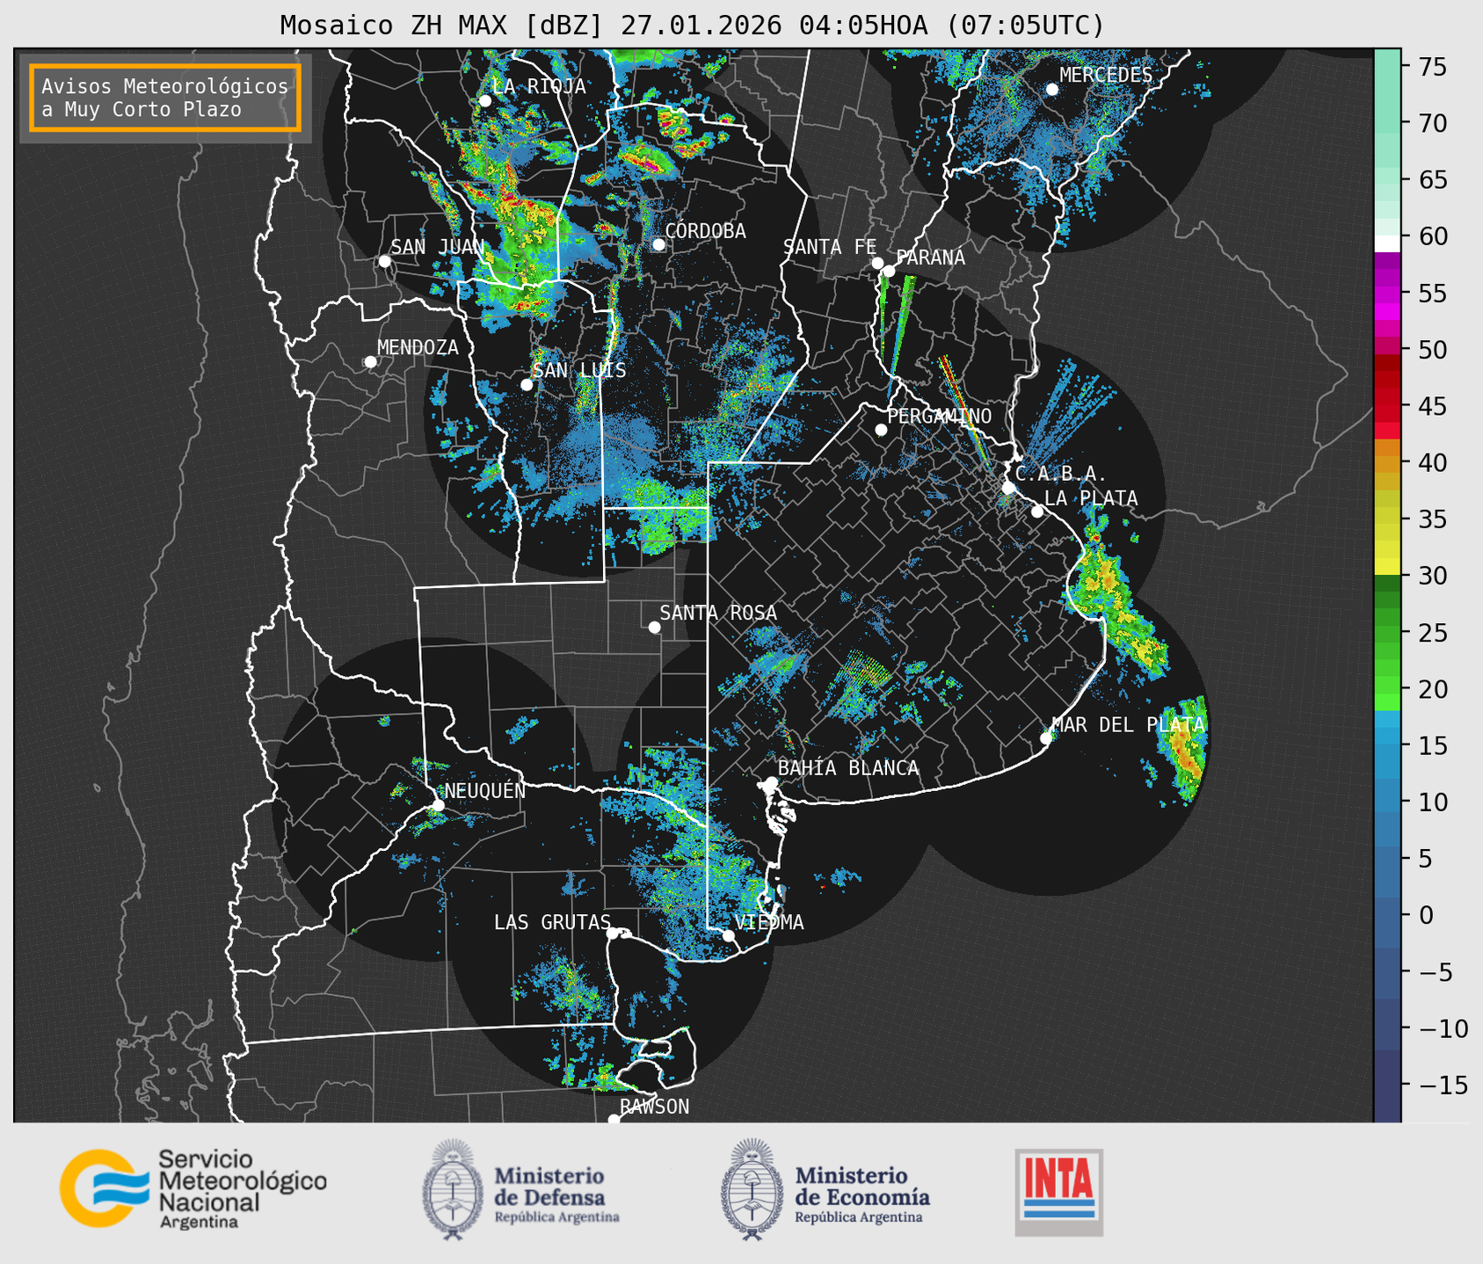Select the SANTA ROSA label
This screenshot has width=1483, height=1264.
[718, 613]
